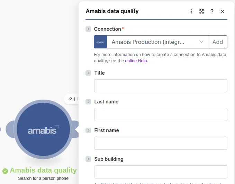This screenshot has width=235, height=184.
Task: Close the Amabis data quality panel
Action: pyautogui.click(x=222, y=11)
